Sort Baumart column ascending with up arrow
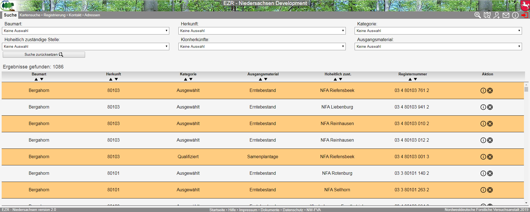This screenshot has height=212, width=530. click(x=36, y=79)
